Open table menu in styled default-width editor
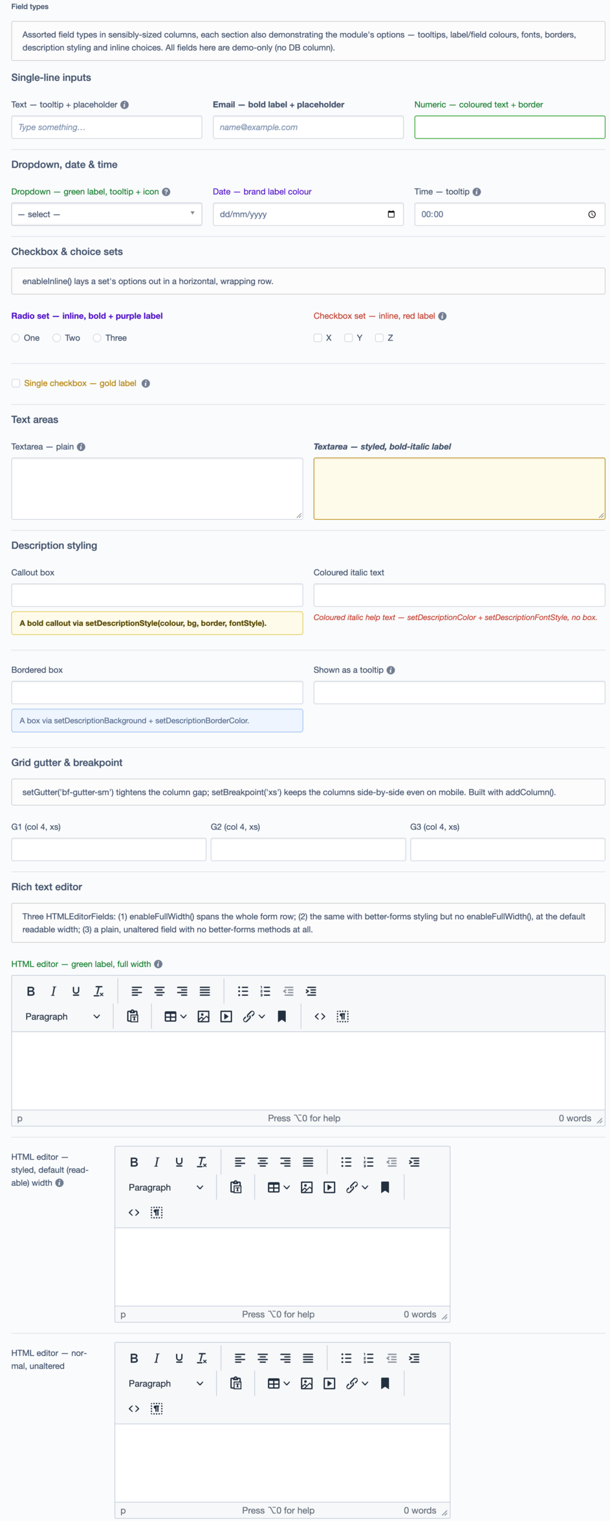This screenshot has height=1521, width=610. click(279, 1187)
